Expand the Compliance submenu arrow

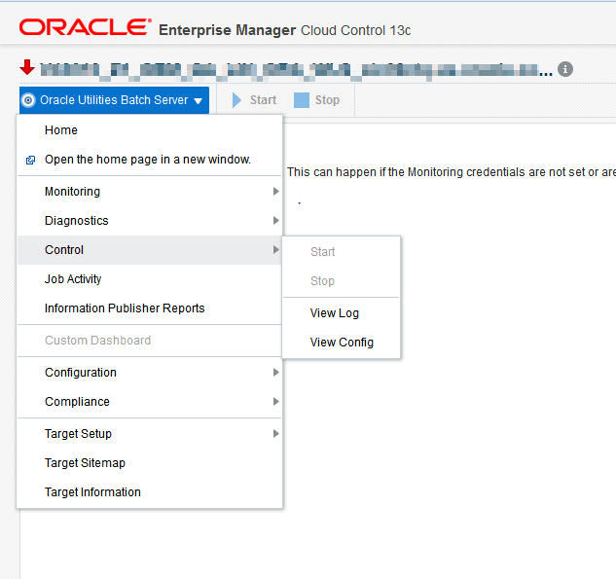(275, 401)
